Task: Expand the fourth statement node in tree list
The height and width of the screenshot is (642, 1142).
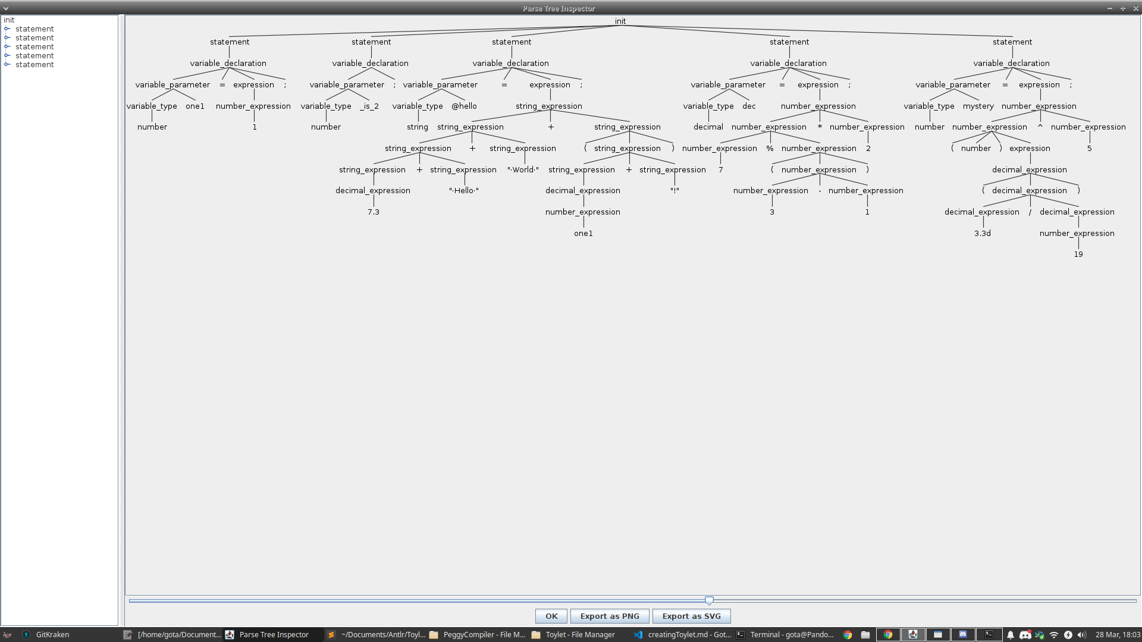Action: pos(7,55)
